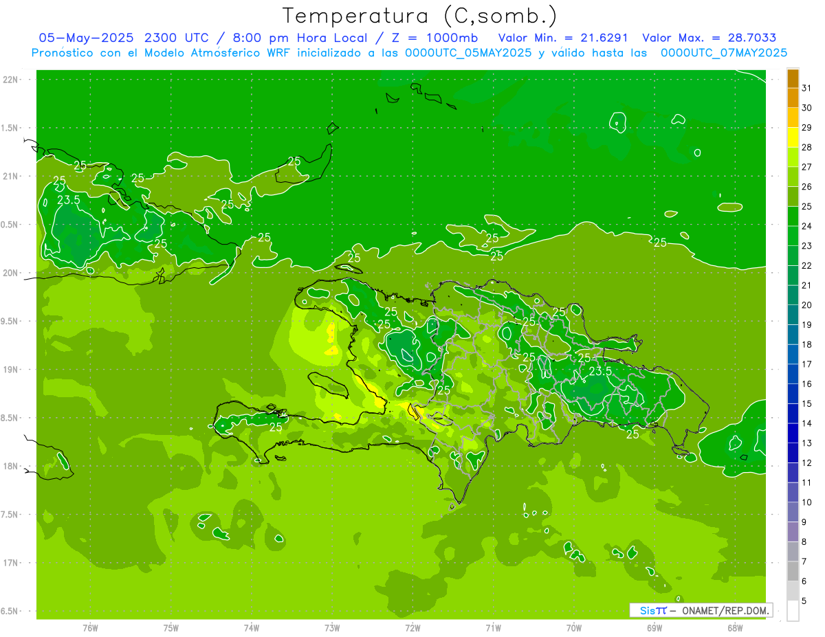Click the "68W" longitude axis label
Image resolution: width=825 pixels, height=637 pixels.
tap(735, 628)
